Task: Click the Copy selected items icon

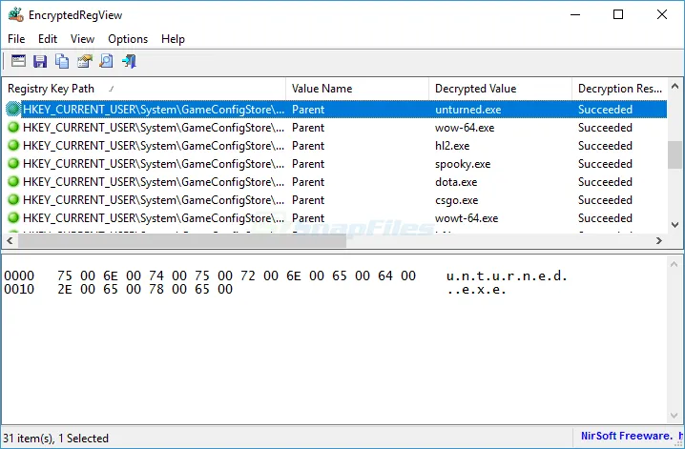Action: [62, 61]
